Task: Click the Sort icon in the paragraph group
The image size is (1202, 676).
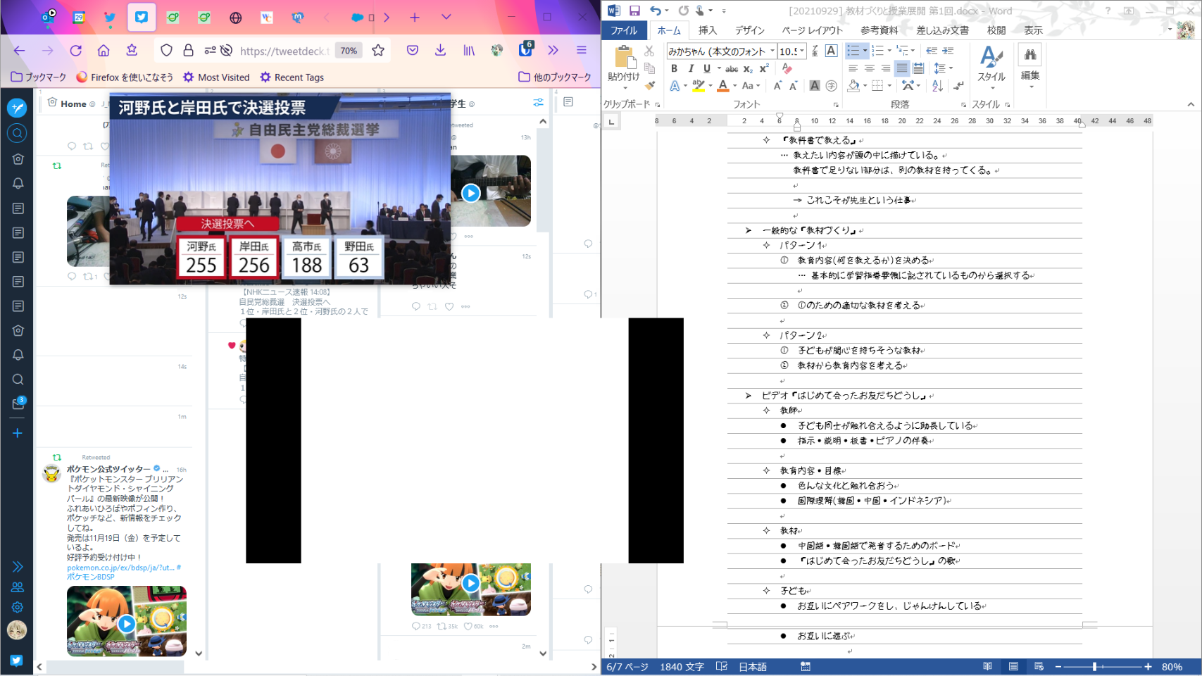Action: [937, 86]
